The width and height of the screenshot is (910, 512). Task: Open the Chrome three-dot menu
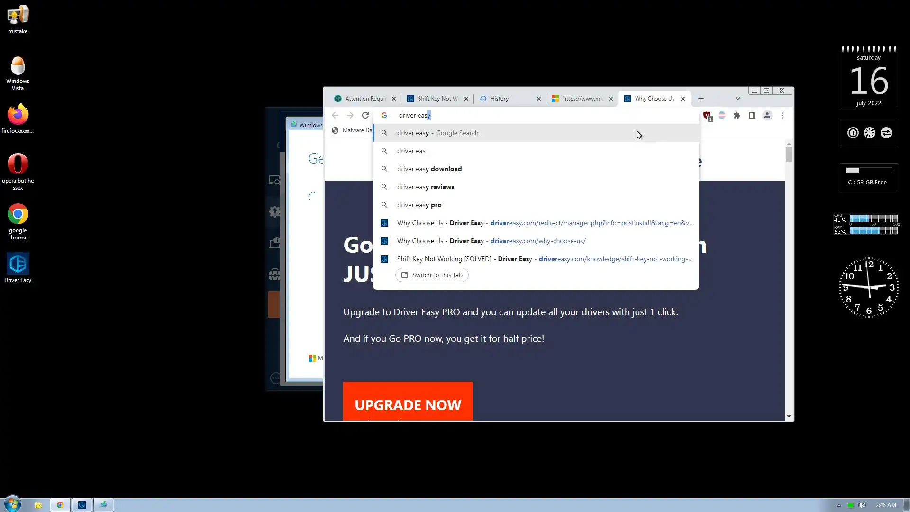[x=783, y=115]
